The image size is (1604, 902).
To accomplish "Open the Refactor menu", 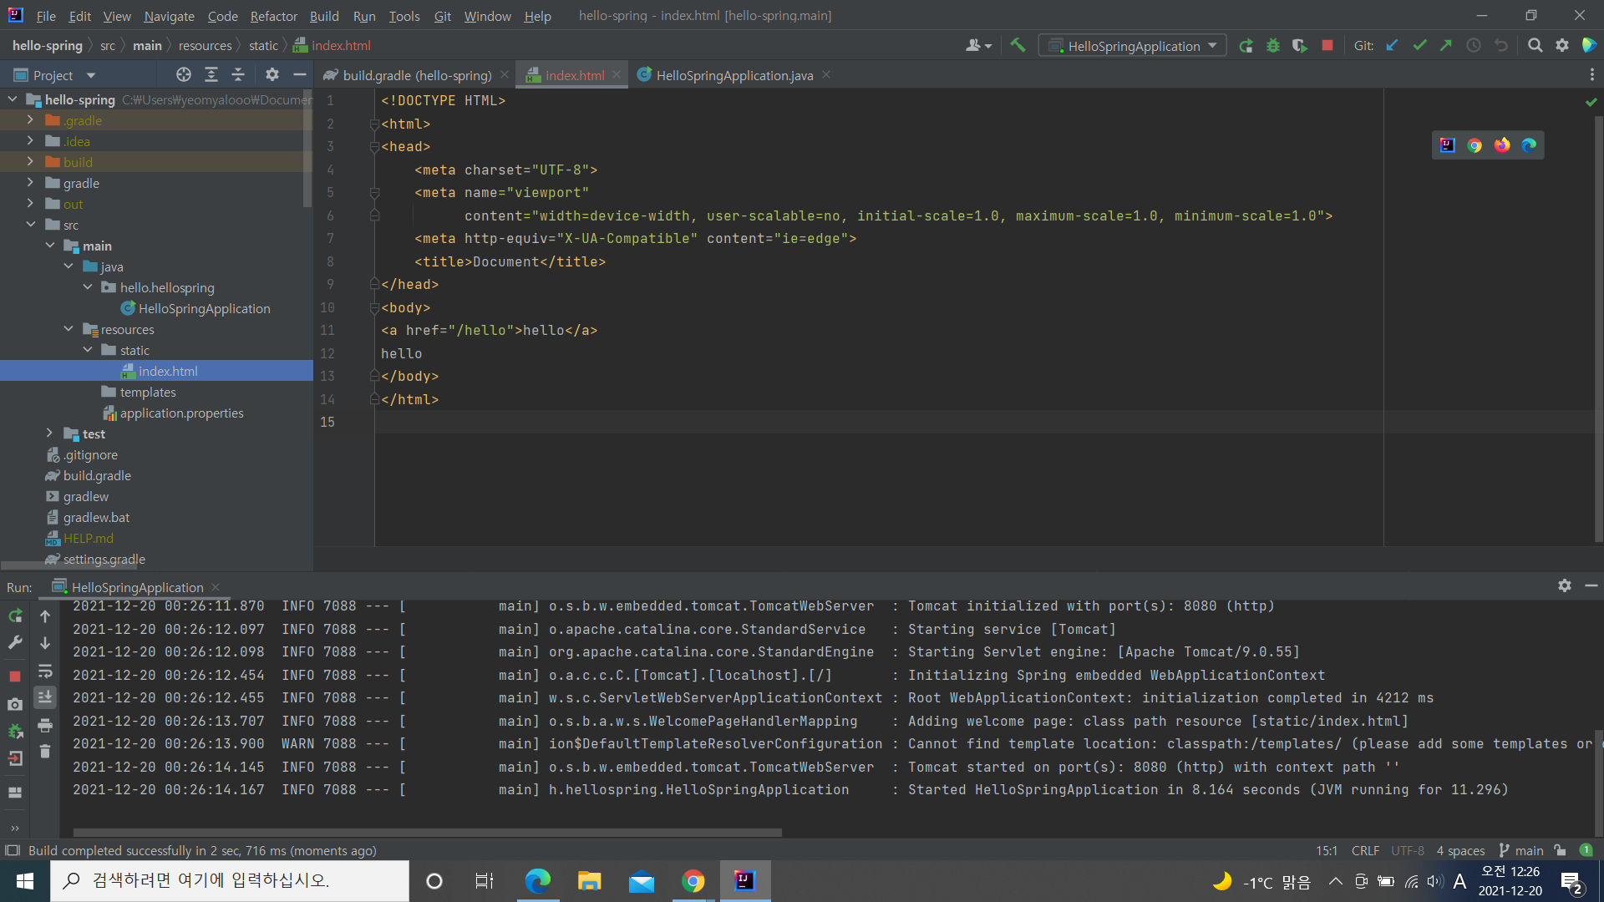I will 273,16.
